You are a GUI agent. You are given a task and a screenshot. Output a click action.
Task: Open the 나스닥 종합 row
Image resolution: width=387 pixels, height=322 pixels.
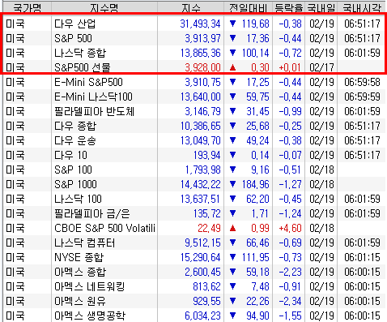pyautogui.click(x=194, y=53)
